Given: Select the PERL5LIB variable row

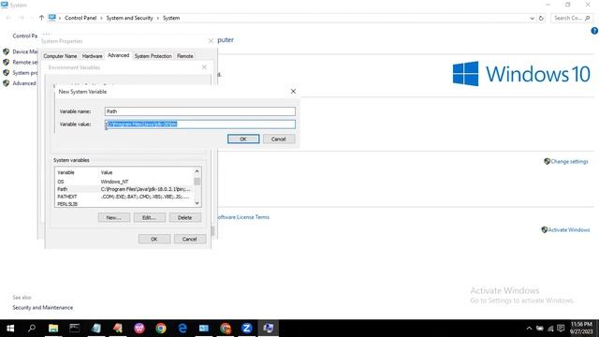Looking at the screenshot, I should point(124,204).
